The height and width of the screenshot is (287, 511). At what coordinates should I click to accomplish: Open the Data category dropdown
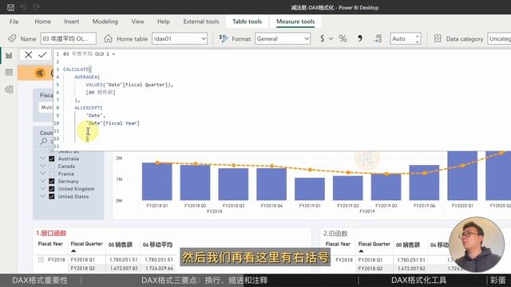[499, 39]
